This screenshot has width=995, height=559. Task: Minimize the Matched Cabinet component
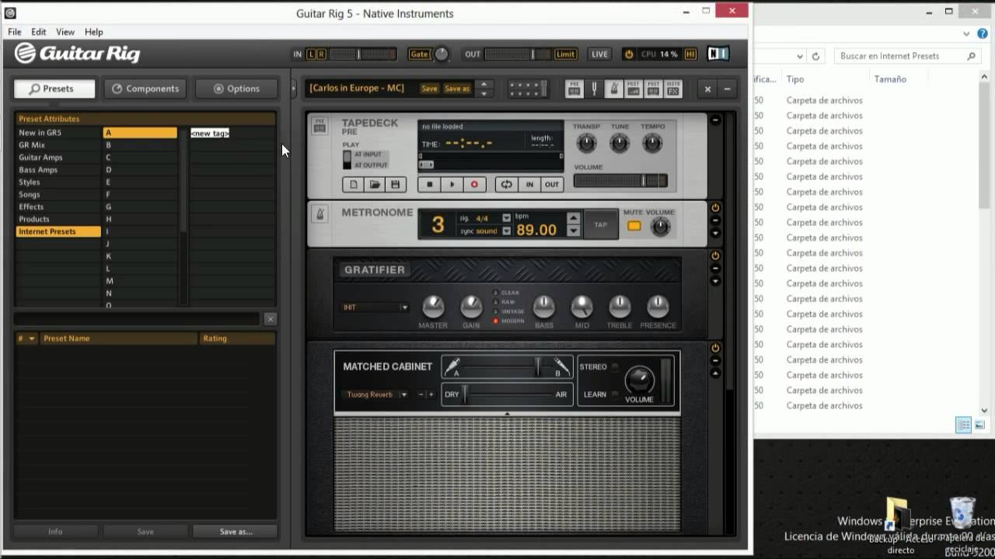coord(715,361)
